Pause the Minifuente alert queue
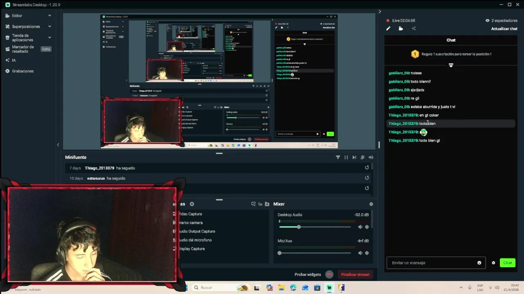This screenshot has width=524, height=294. tap(346, 157)
